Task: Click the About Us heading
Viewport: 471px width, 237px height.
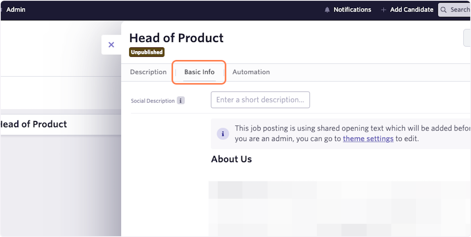Action: [x=232, y=159]
